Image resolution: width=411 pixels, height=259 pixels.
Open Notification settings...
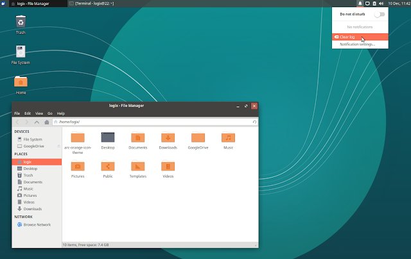click(x=360, y=44)
